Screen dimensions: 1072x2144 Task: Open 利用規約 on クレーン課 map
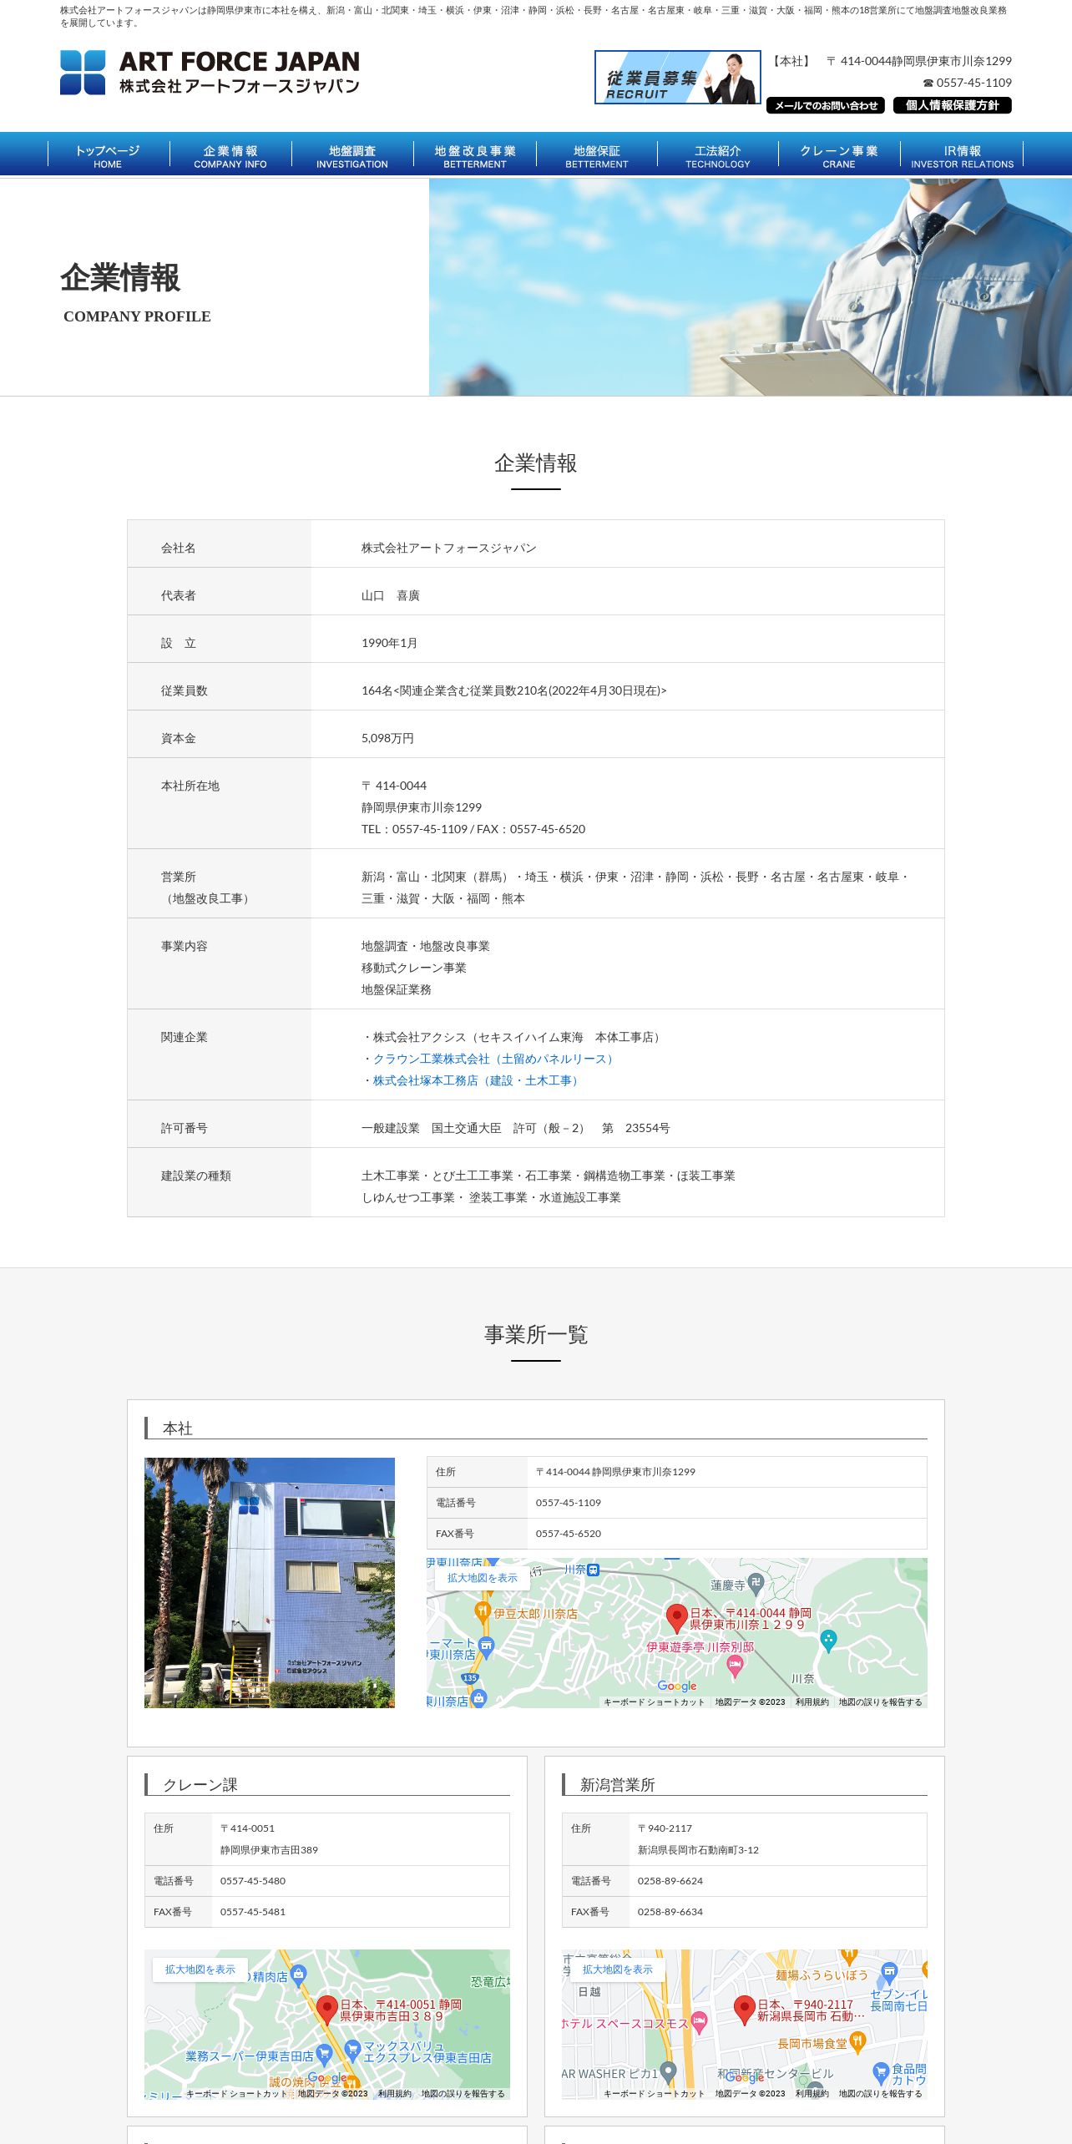pos(394,2093)
